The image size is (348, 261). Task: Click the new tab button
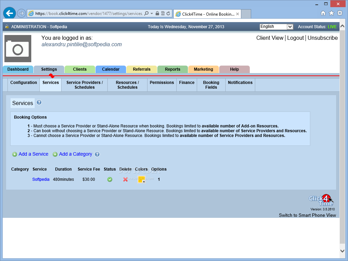click(x=246, y=14)
